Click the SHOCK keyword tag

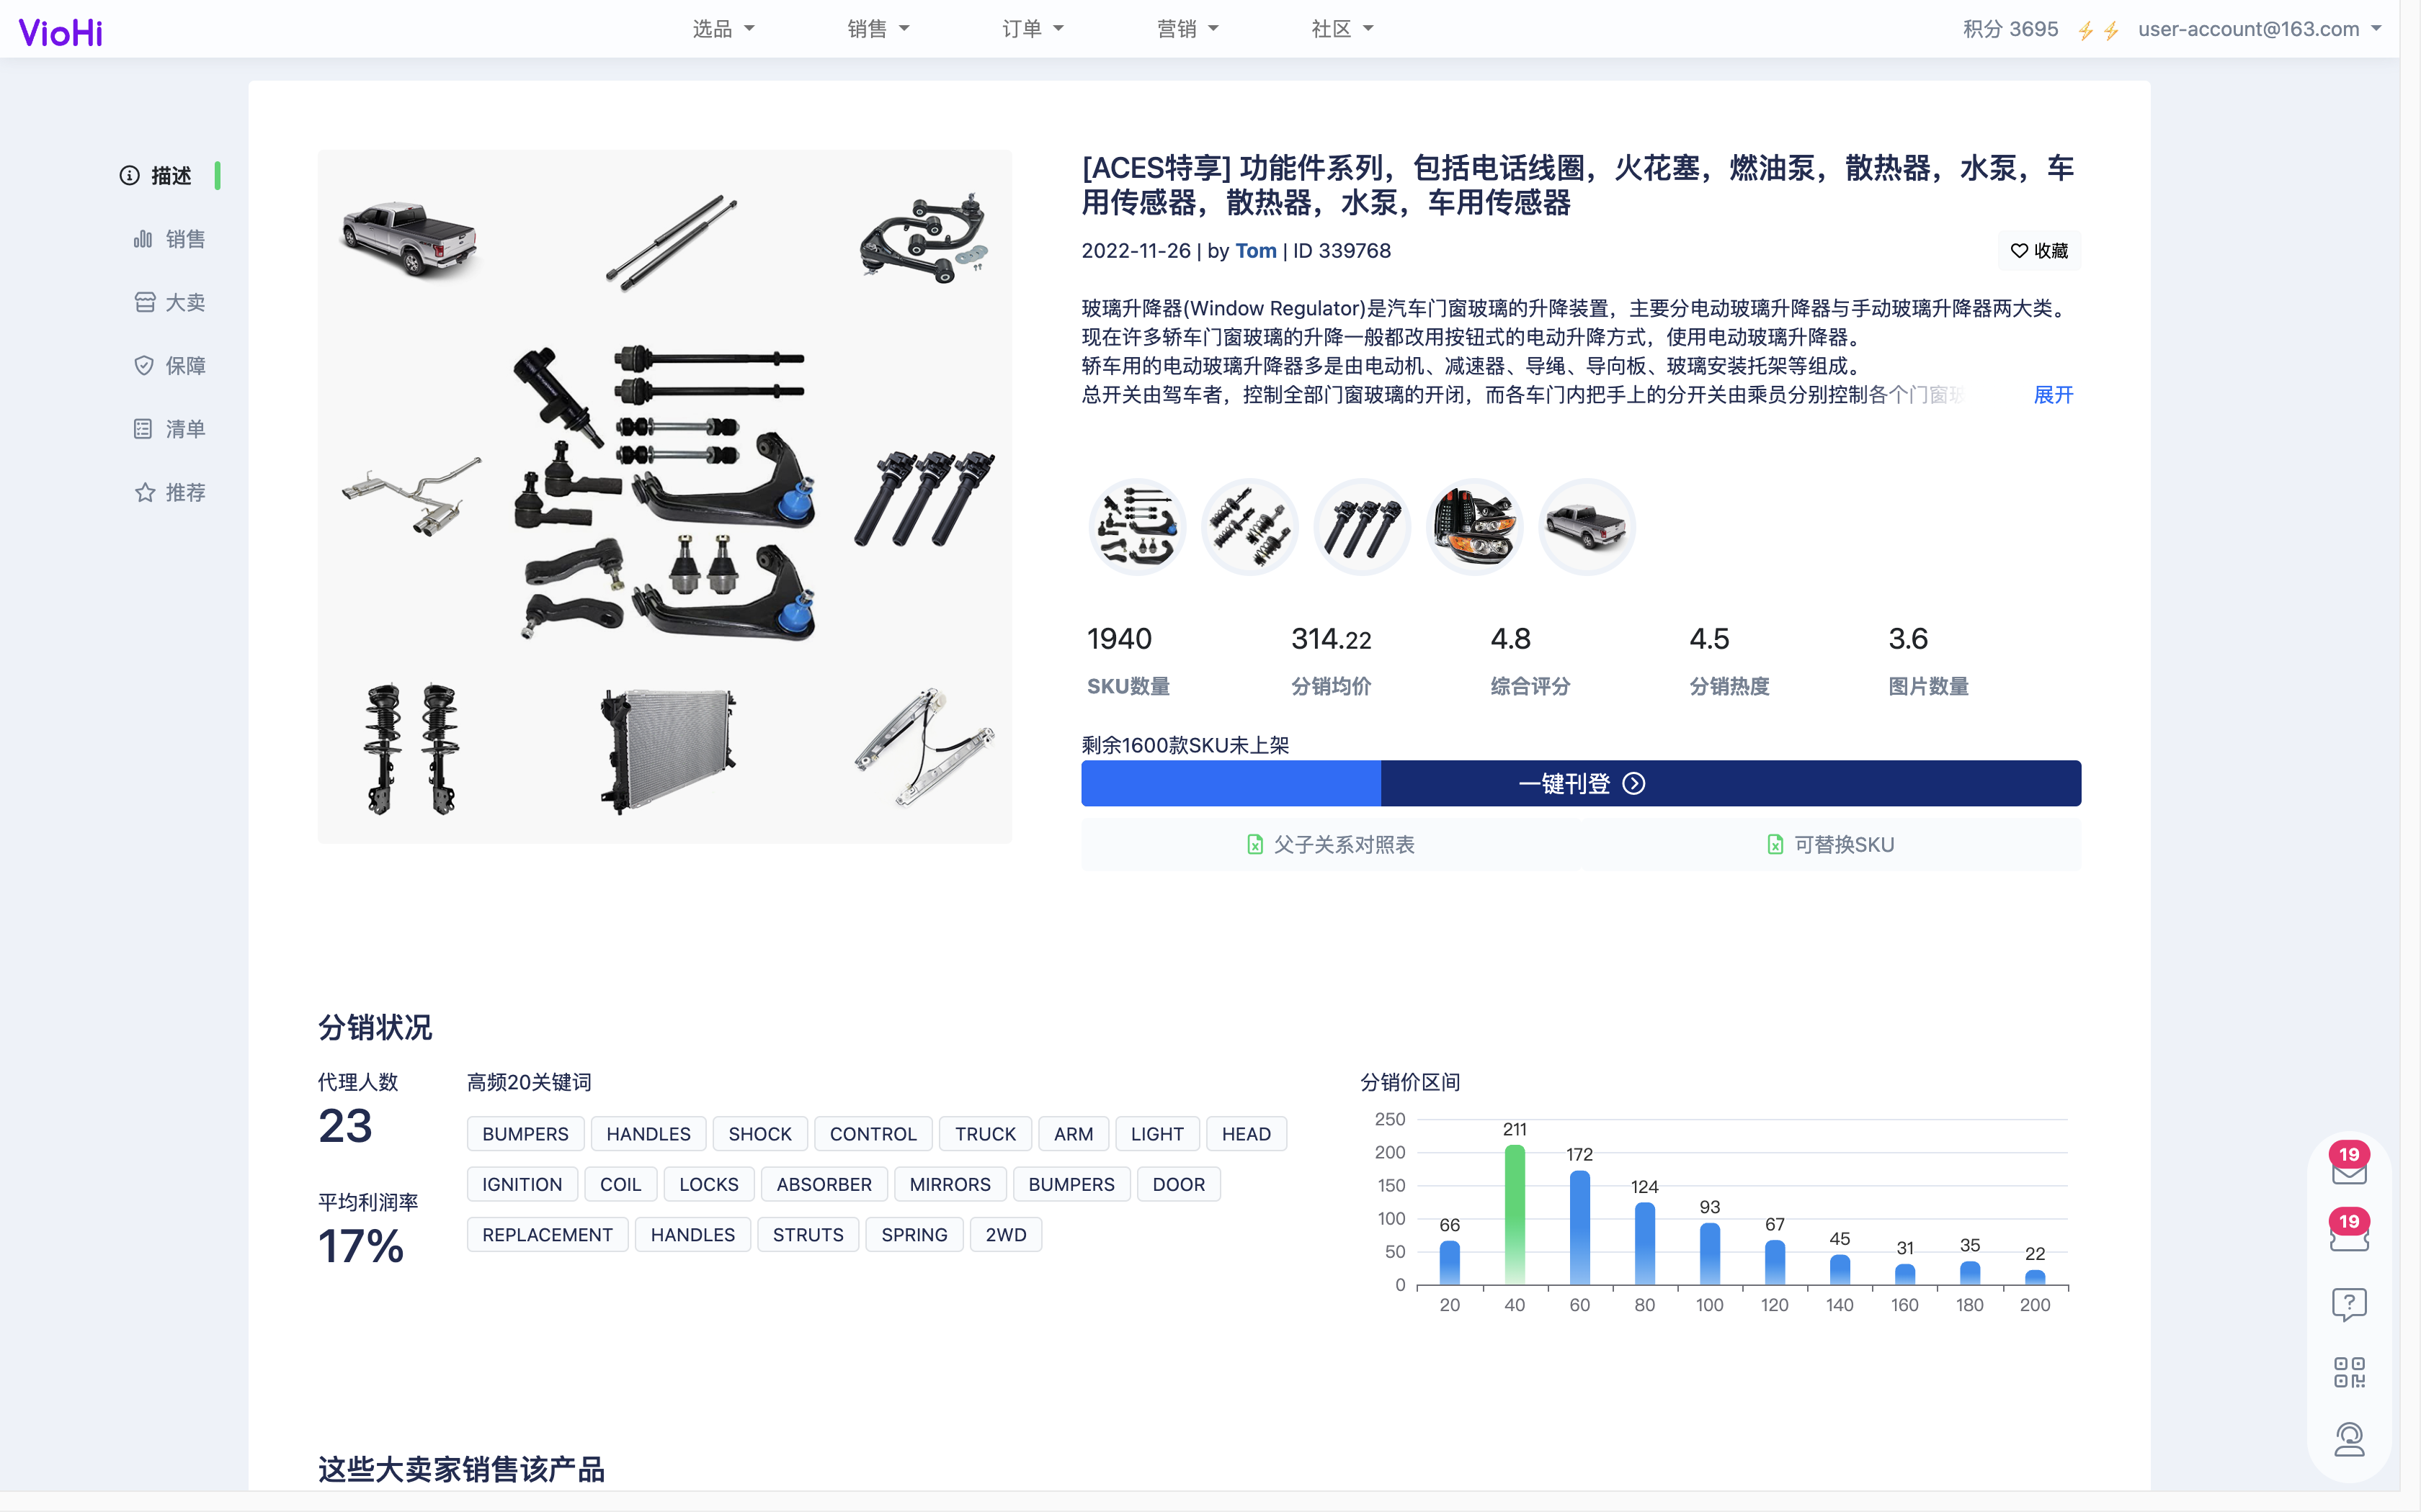tap(759, 1134)
